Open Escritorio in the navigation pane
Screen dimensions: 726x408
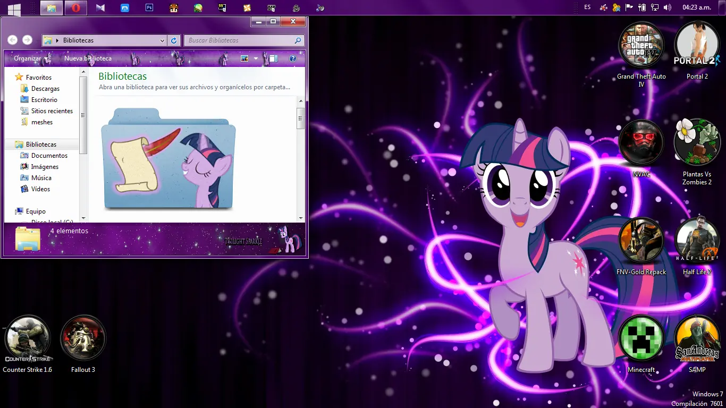pyautogui.click(x=39, y=99)
